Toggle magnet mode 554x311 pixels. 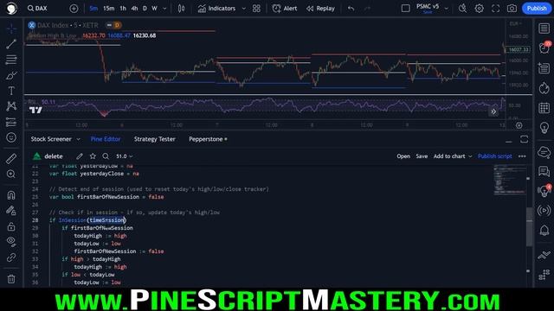click(x=11, y=195)
